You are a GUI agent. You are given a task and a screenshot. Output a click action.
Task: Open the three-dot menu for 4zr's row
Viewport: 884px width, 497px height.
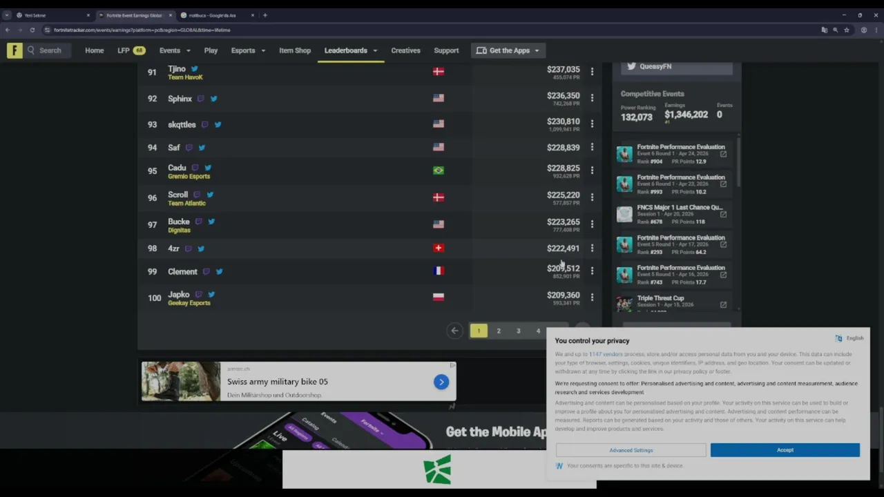592,248
